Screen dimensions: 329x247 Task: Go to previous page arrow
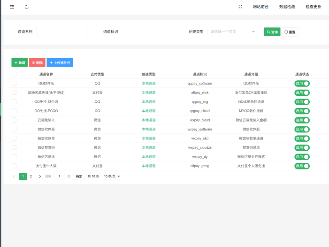14,176
